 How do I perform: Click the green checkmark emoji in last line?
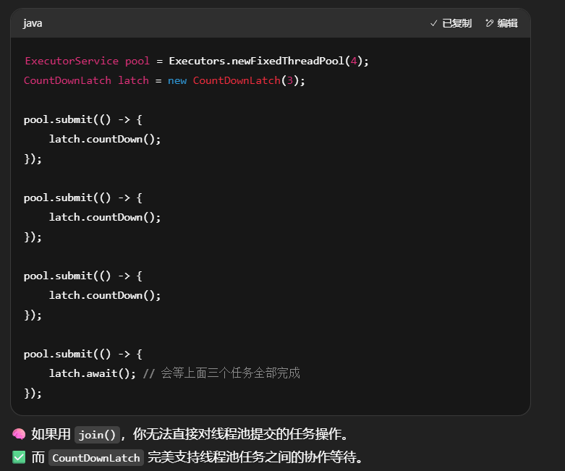(x=19, y=458)
